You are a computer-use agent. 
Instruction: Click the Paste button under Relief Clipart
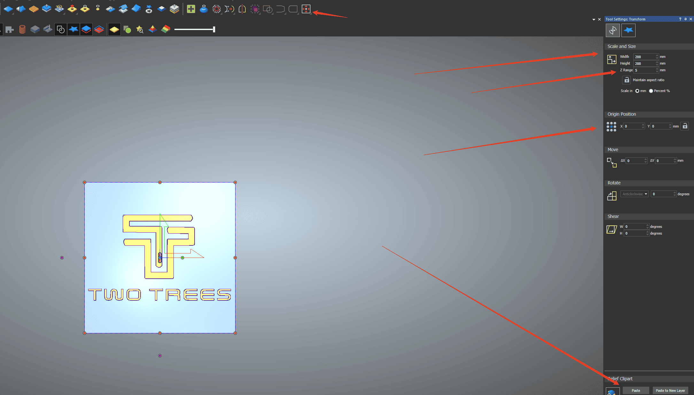[636, 390]
